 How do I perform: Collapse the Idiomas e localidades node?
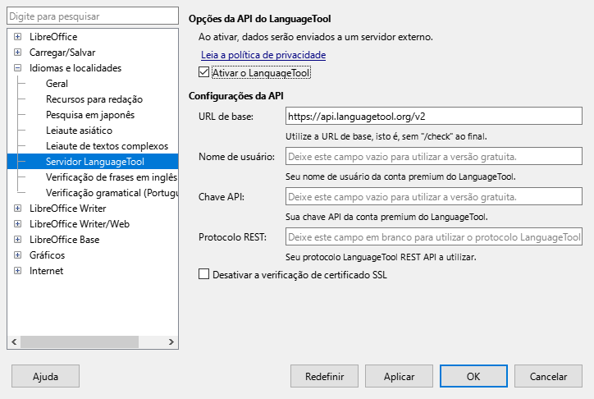point(17,68)
